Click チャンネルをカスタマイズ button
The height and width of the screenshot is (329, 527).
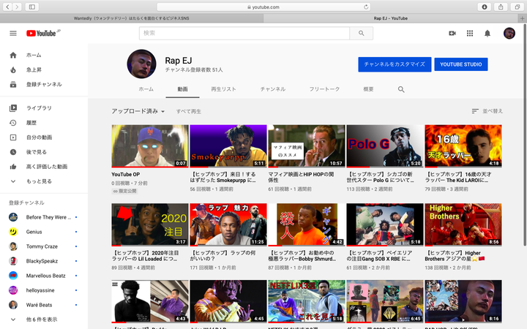(x=395, y=64)
